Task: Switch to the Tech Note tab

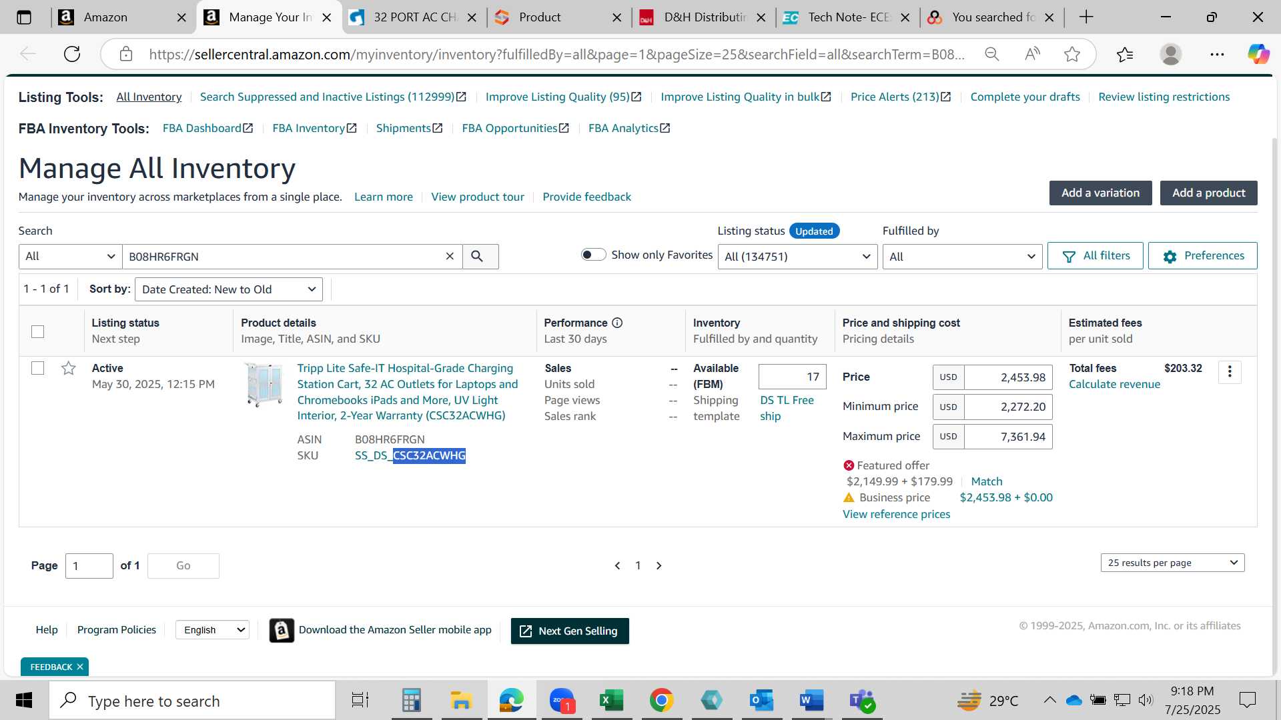Action: [x=848, y=17]
